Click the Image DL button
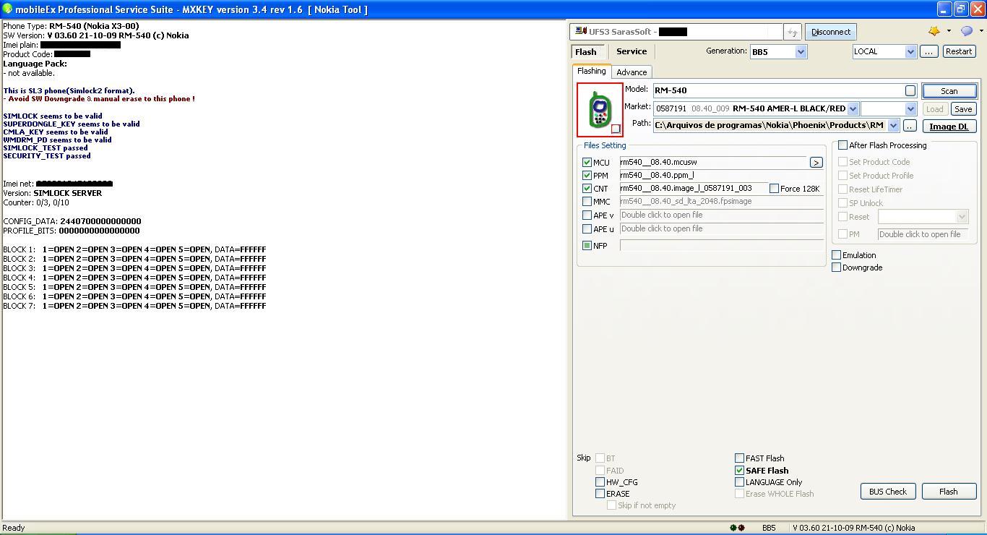Screen dimensions: 987x535 click(949, 127)
